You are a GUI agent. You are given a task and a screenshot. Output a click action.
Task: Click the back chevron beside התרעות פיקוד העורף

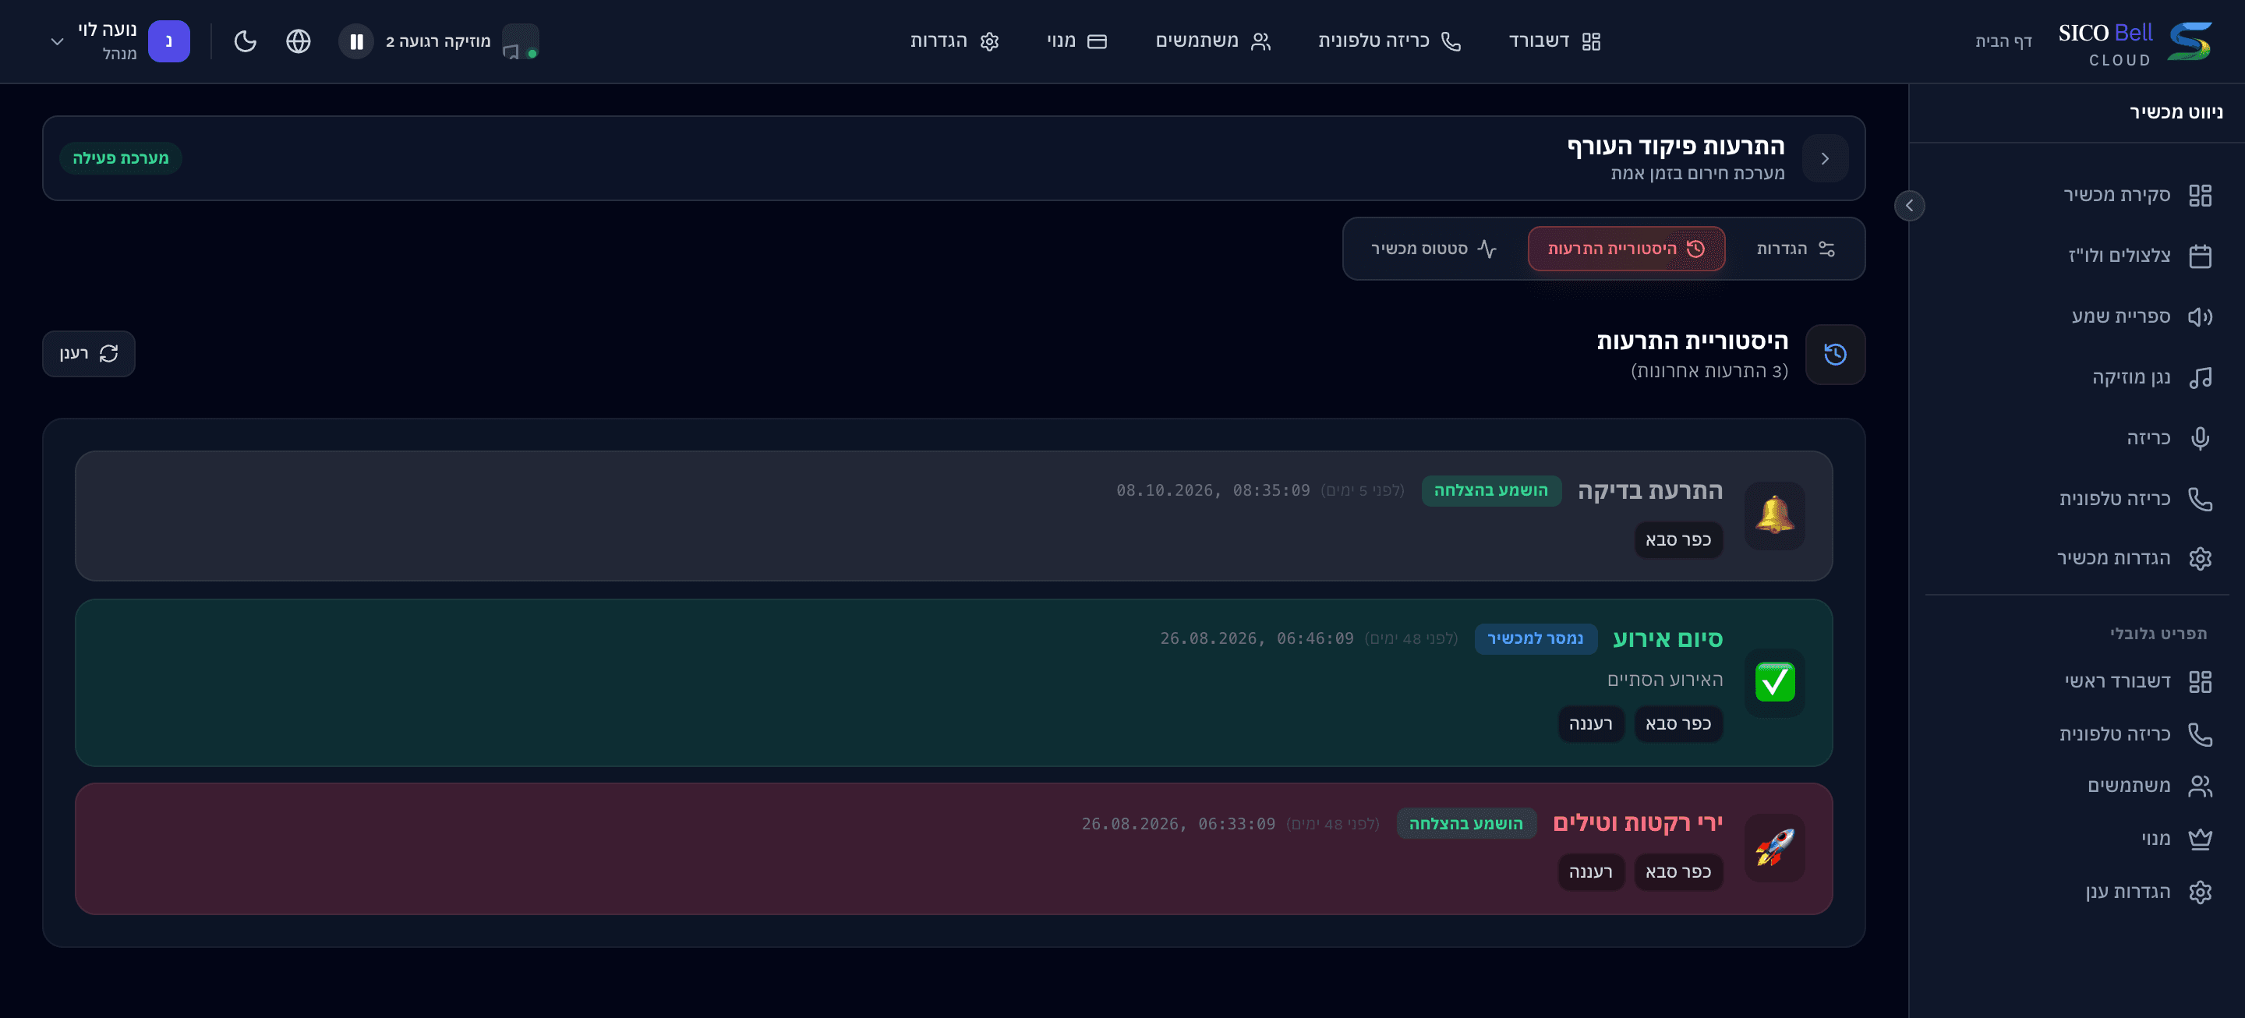click(1824, 159)
